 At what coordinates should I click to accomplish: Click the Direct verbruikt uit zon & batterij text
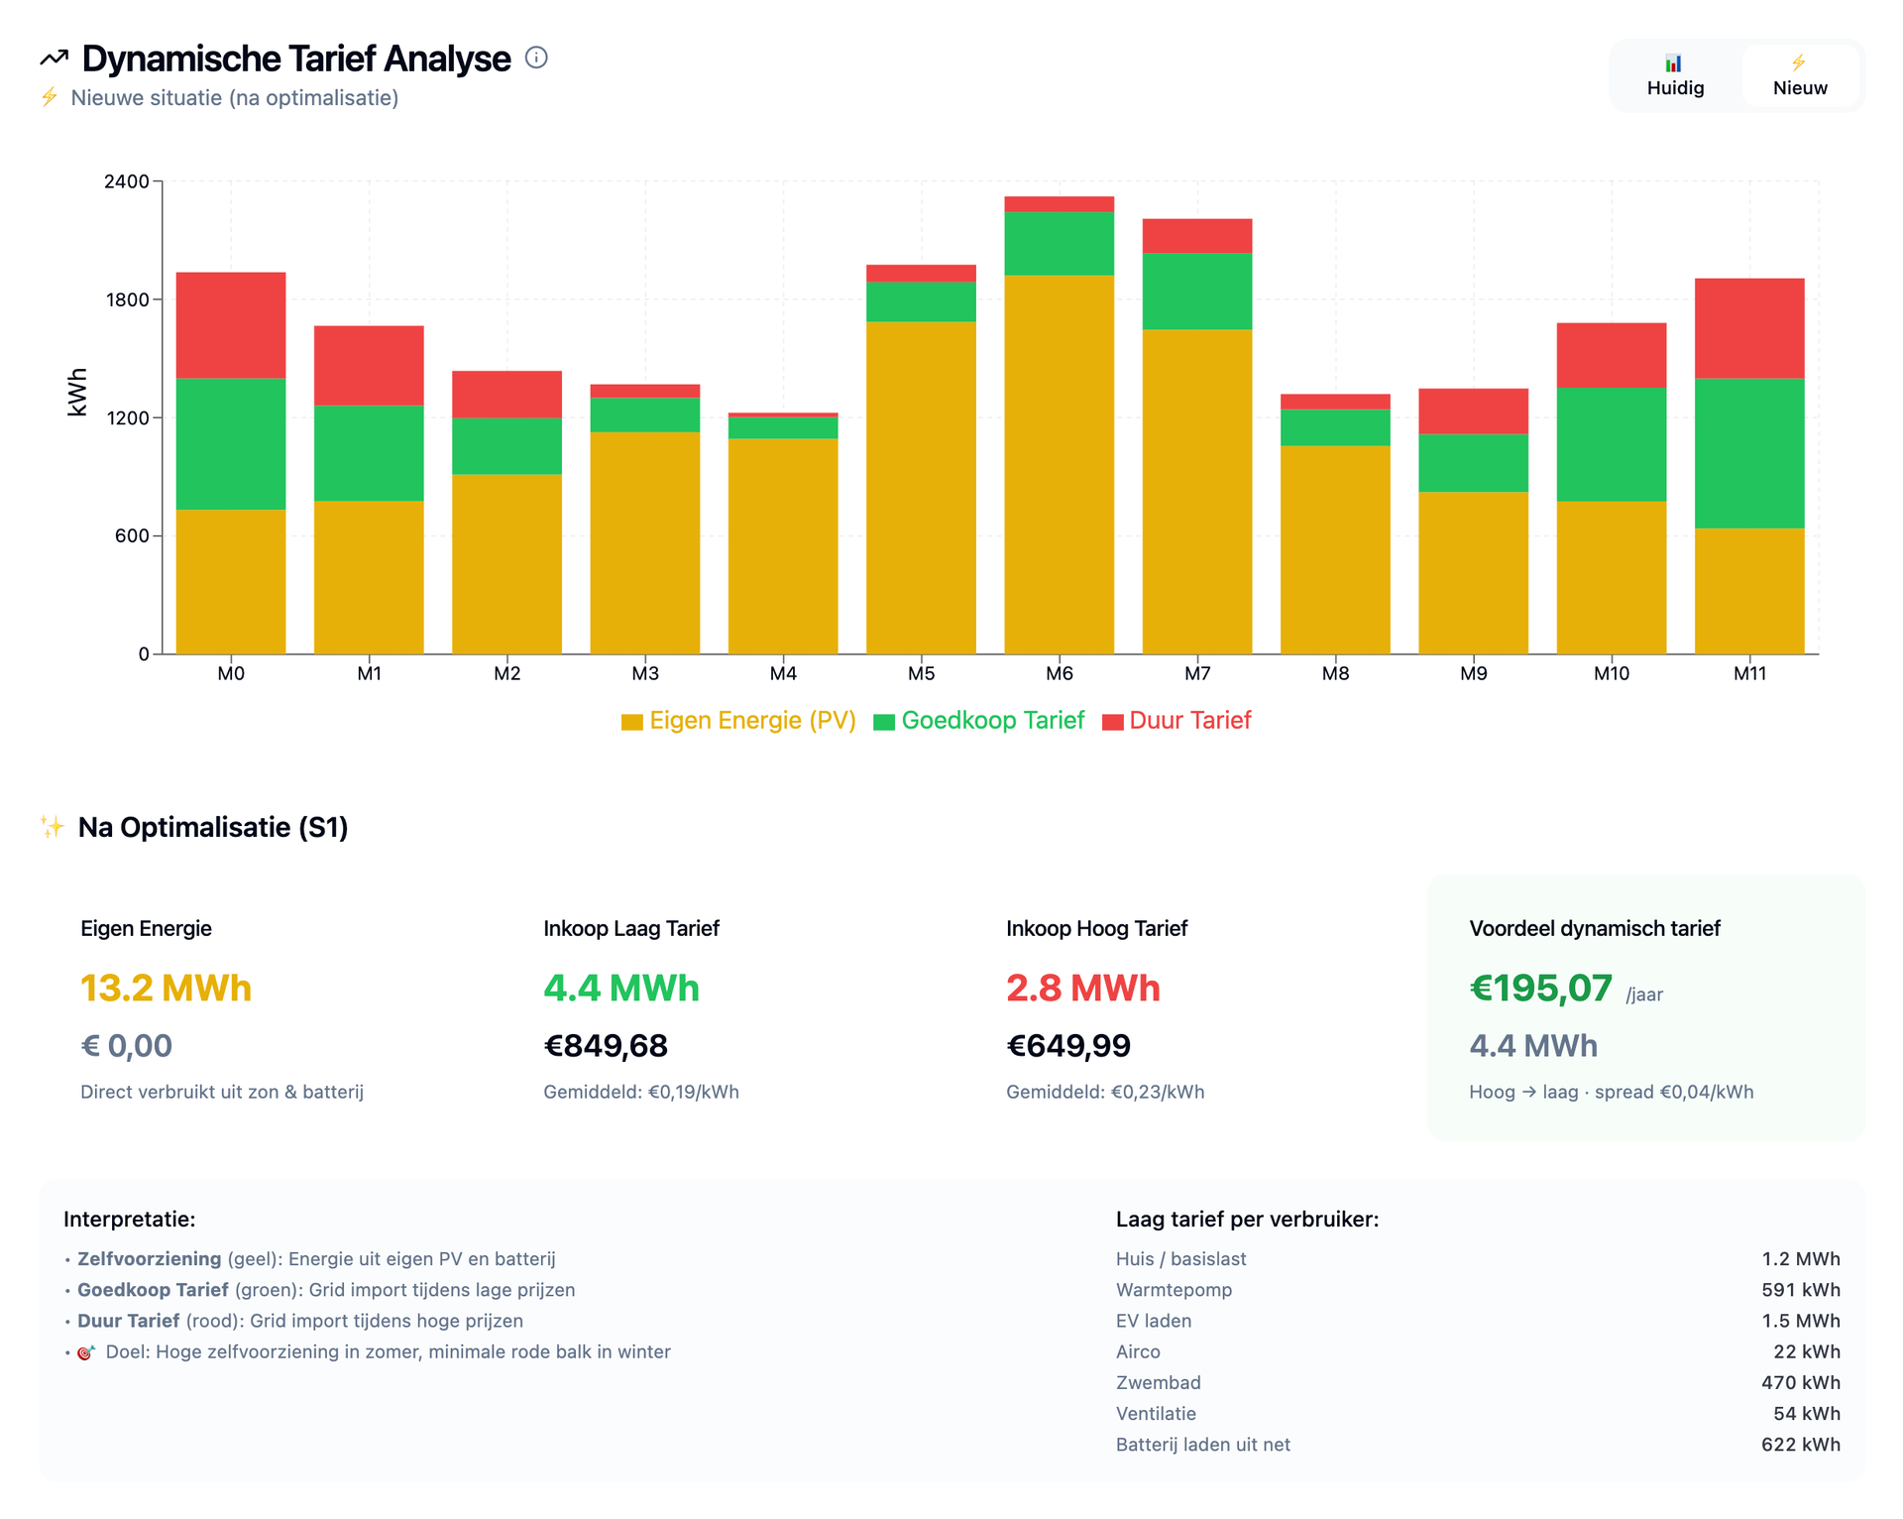pos(222,1093)
